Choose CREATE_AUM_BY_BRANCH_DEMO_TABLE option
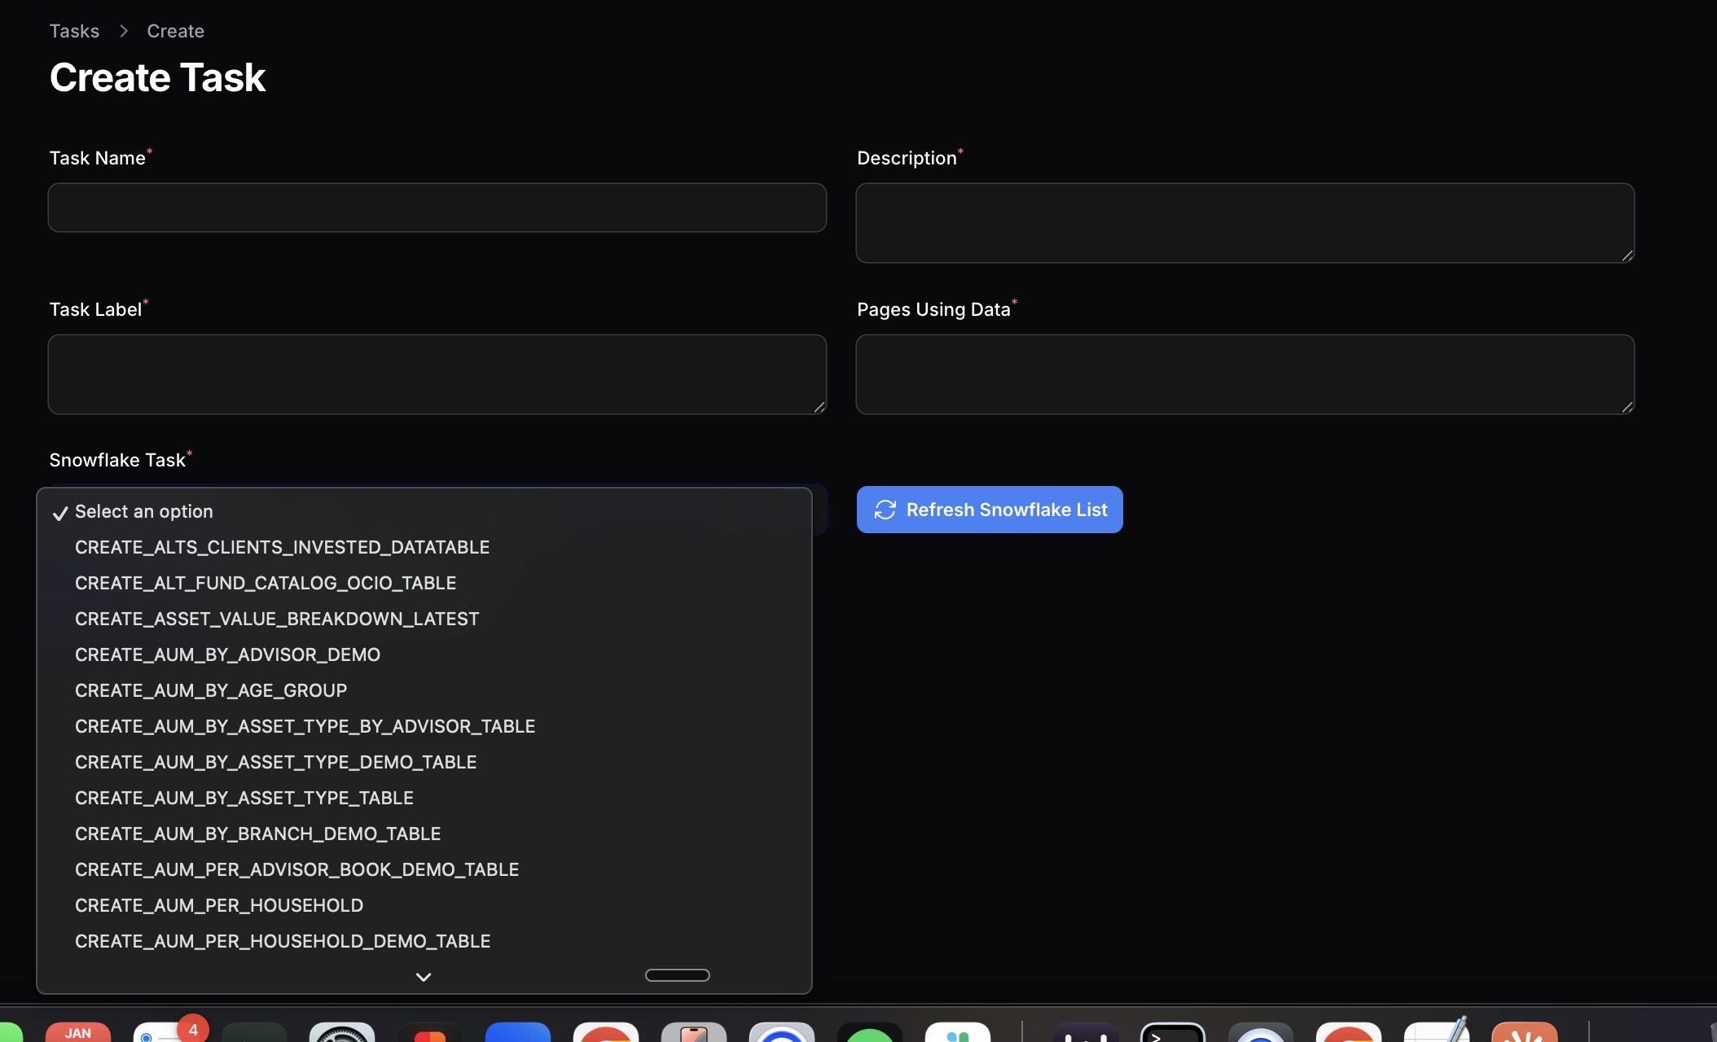 [x=257, y=834]
